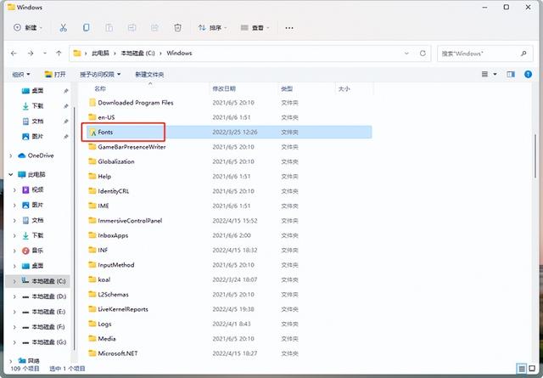
Task: Switch to details view icon in status bar
Action: pos(521,369)
